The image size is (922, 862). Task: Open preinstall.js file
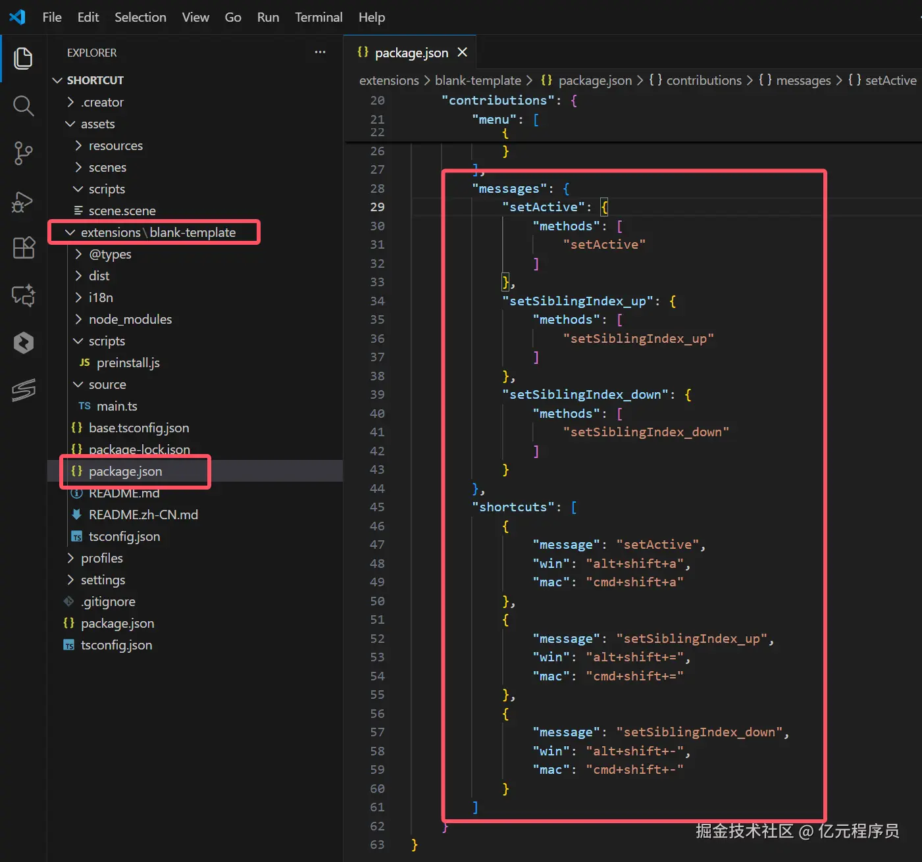[195, 363]
